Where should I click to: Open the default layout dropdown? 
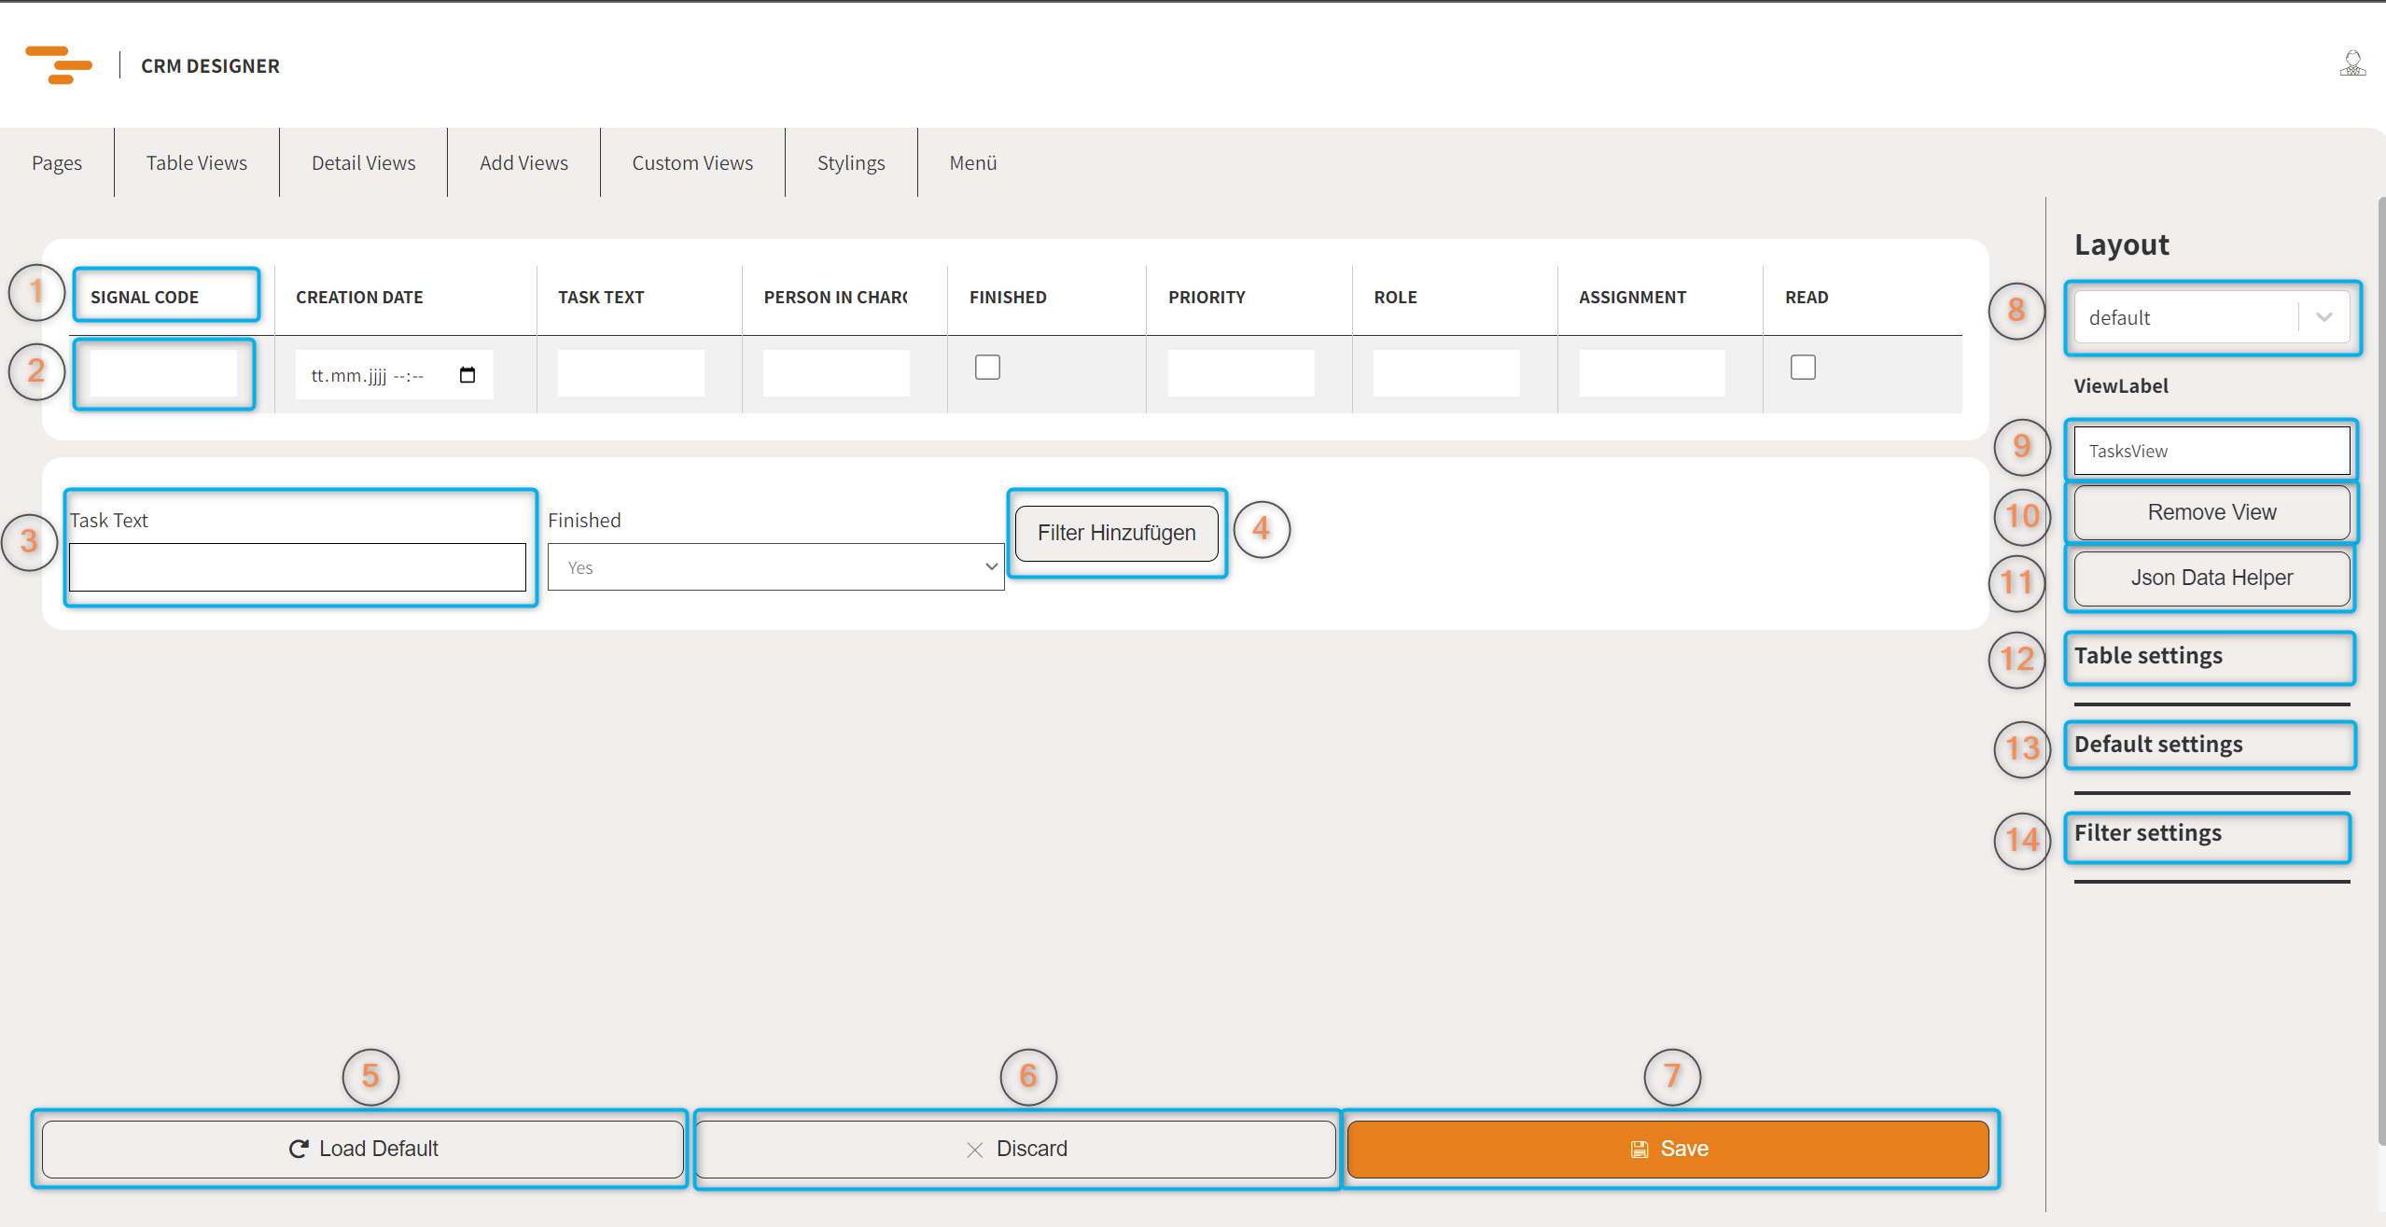2211,317
